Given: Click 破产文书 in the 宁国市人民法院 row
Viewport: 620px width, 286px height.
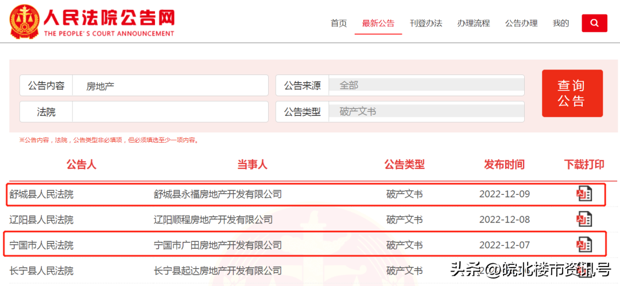Looking at the screenshot, I should [405, 245].
